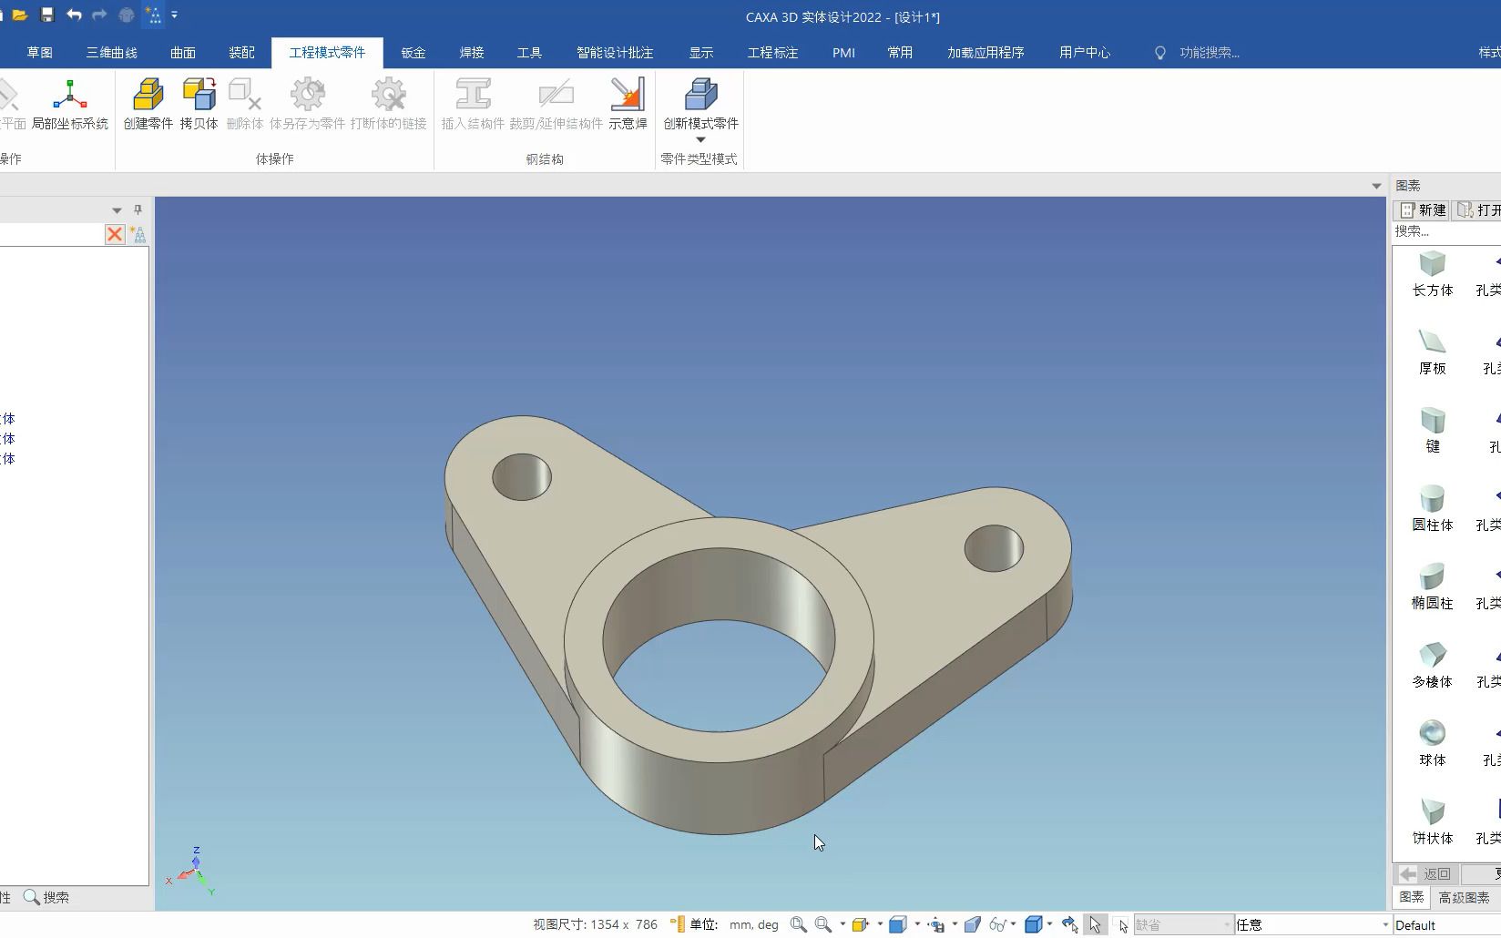1501x938 pixels.
Task: Select the 键 shape
Action: click(1433, 431)
